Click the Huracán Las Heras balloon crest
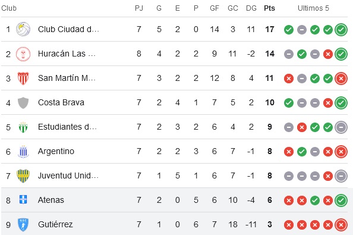Viewport: 353px width, 235px height. click(x=23, y=54)
